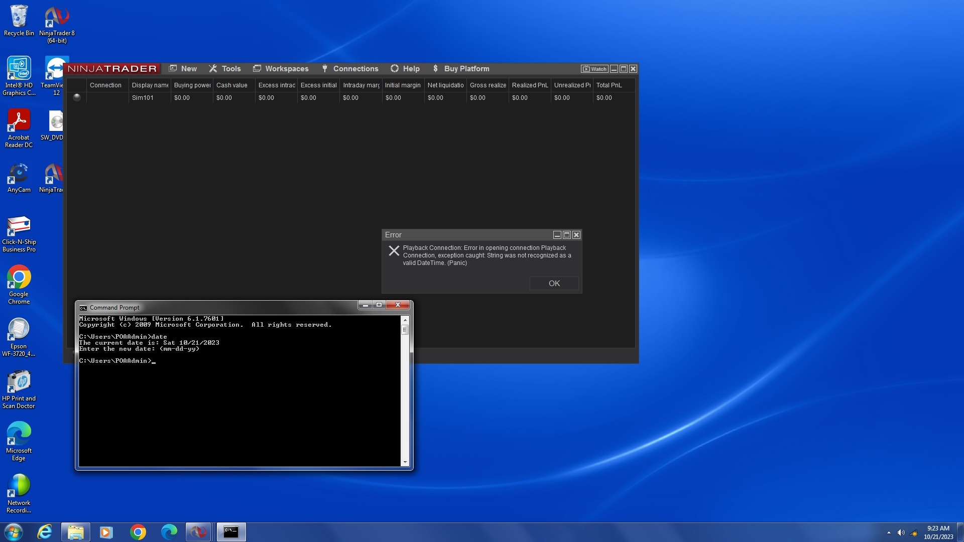Click the Buy Platform link

(461, 69)
